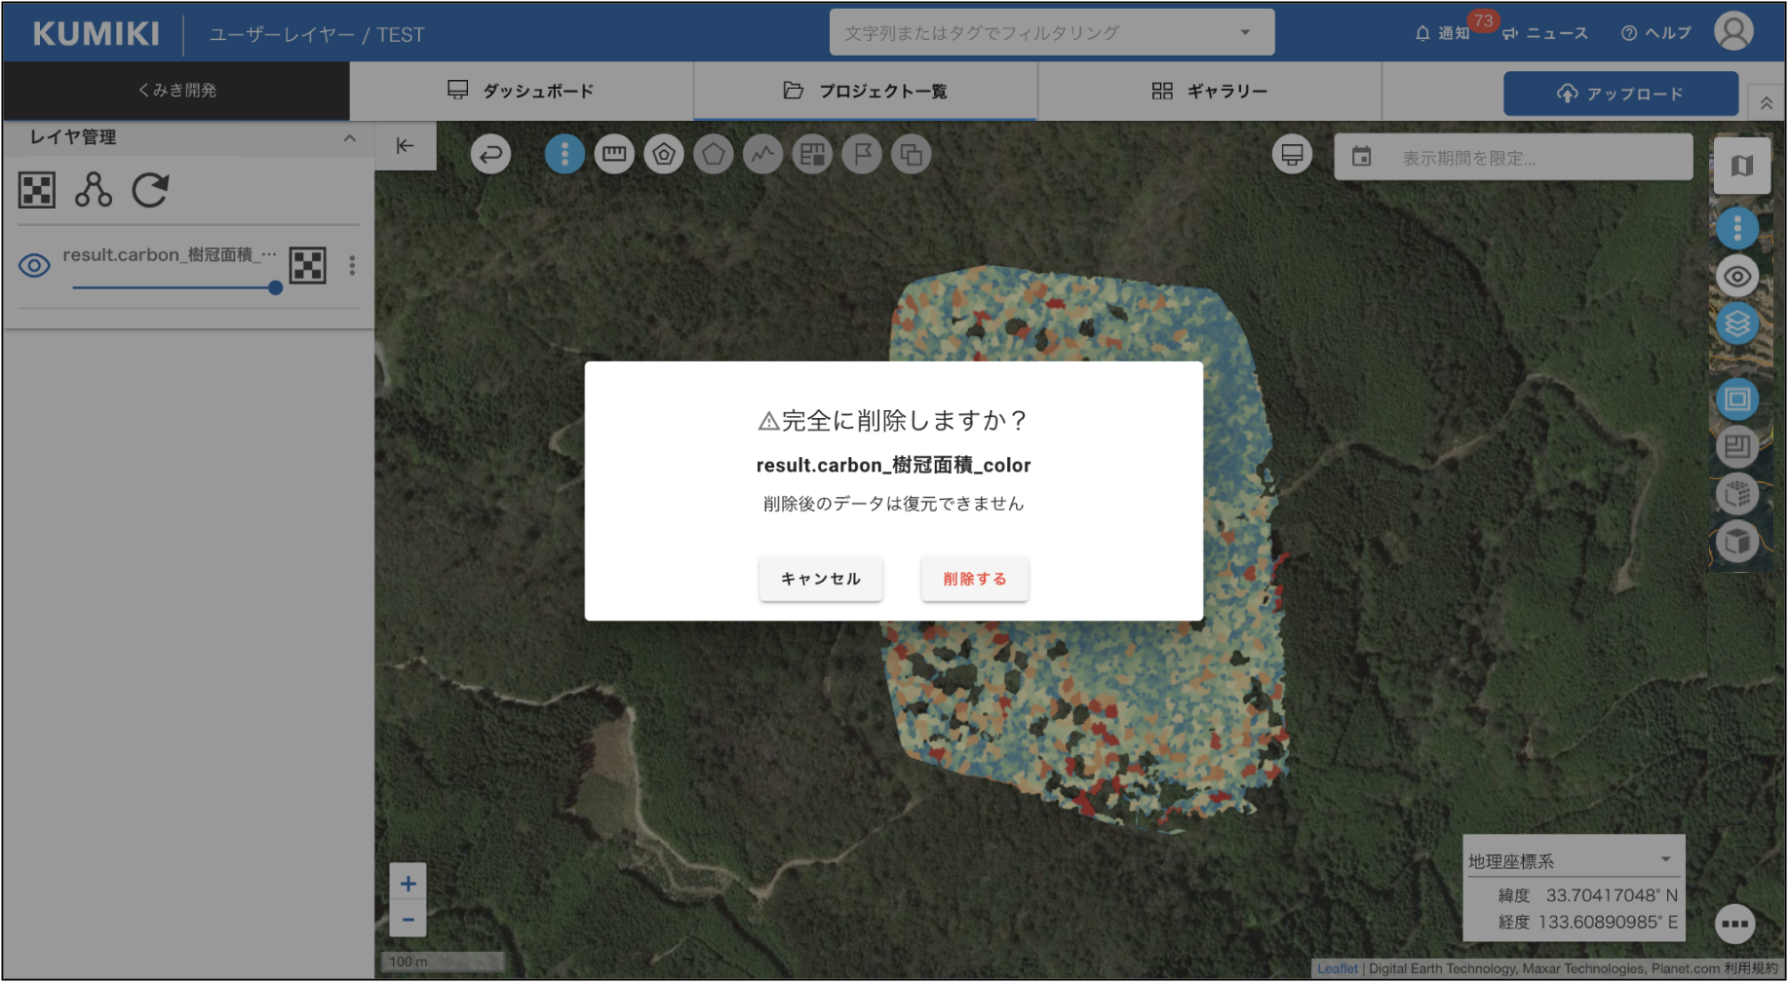
Task: Click the キャンセル button
Action: click(821, 579)
